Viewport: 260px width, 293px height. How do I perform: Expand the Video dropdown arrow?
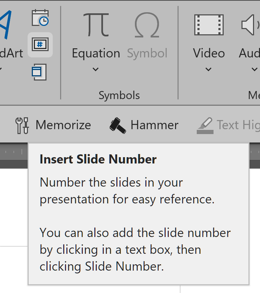209,69
